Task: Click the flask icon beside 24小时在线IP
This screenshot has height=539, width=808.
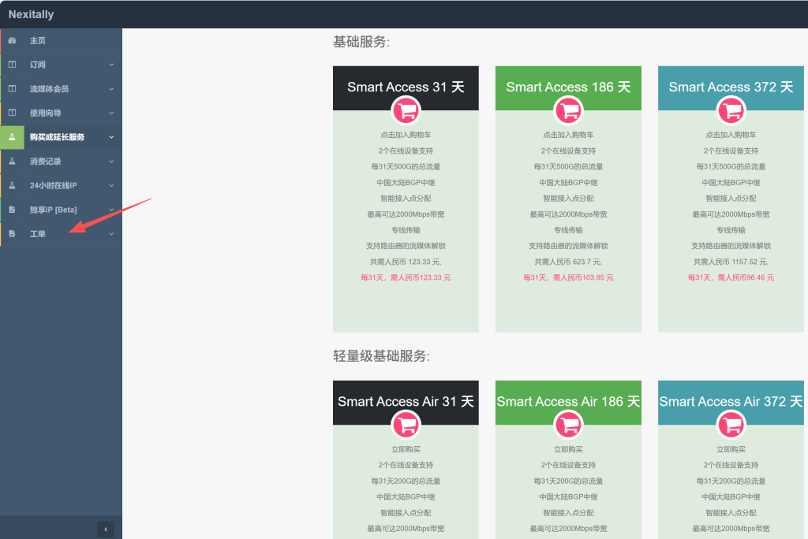Action: 13,185
